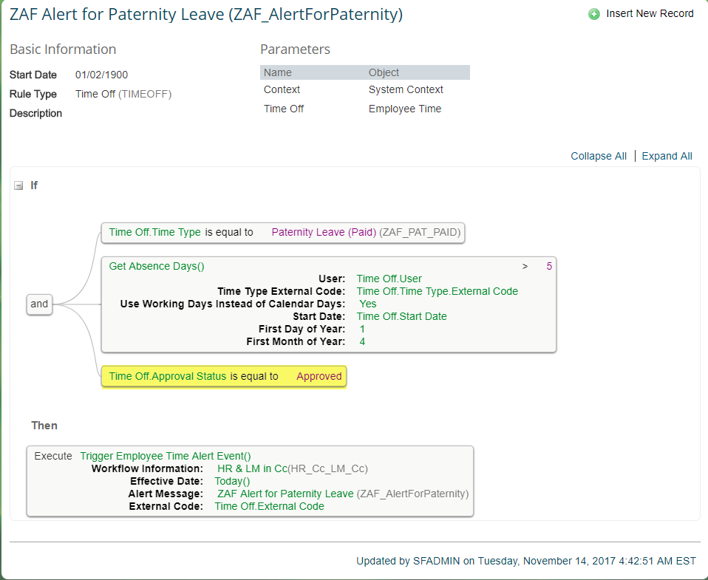Select the Time Off parameter row
The image size is (708, 580).
tap(365, 109)
